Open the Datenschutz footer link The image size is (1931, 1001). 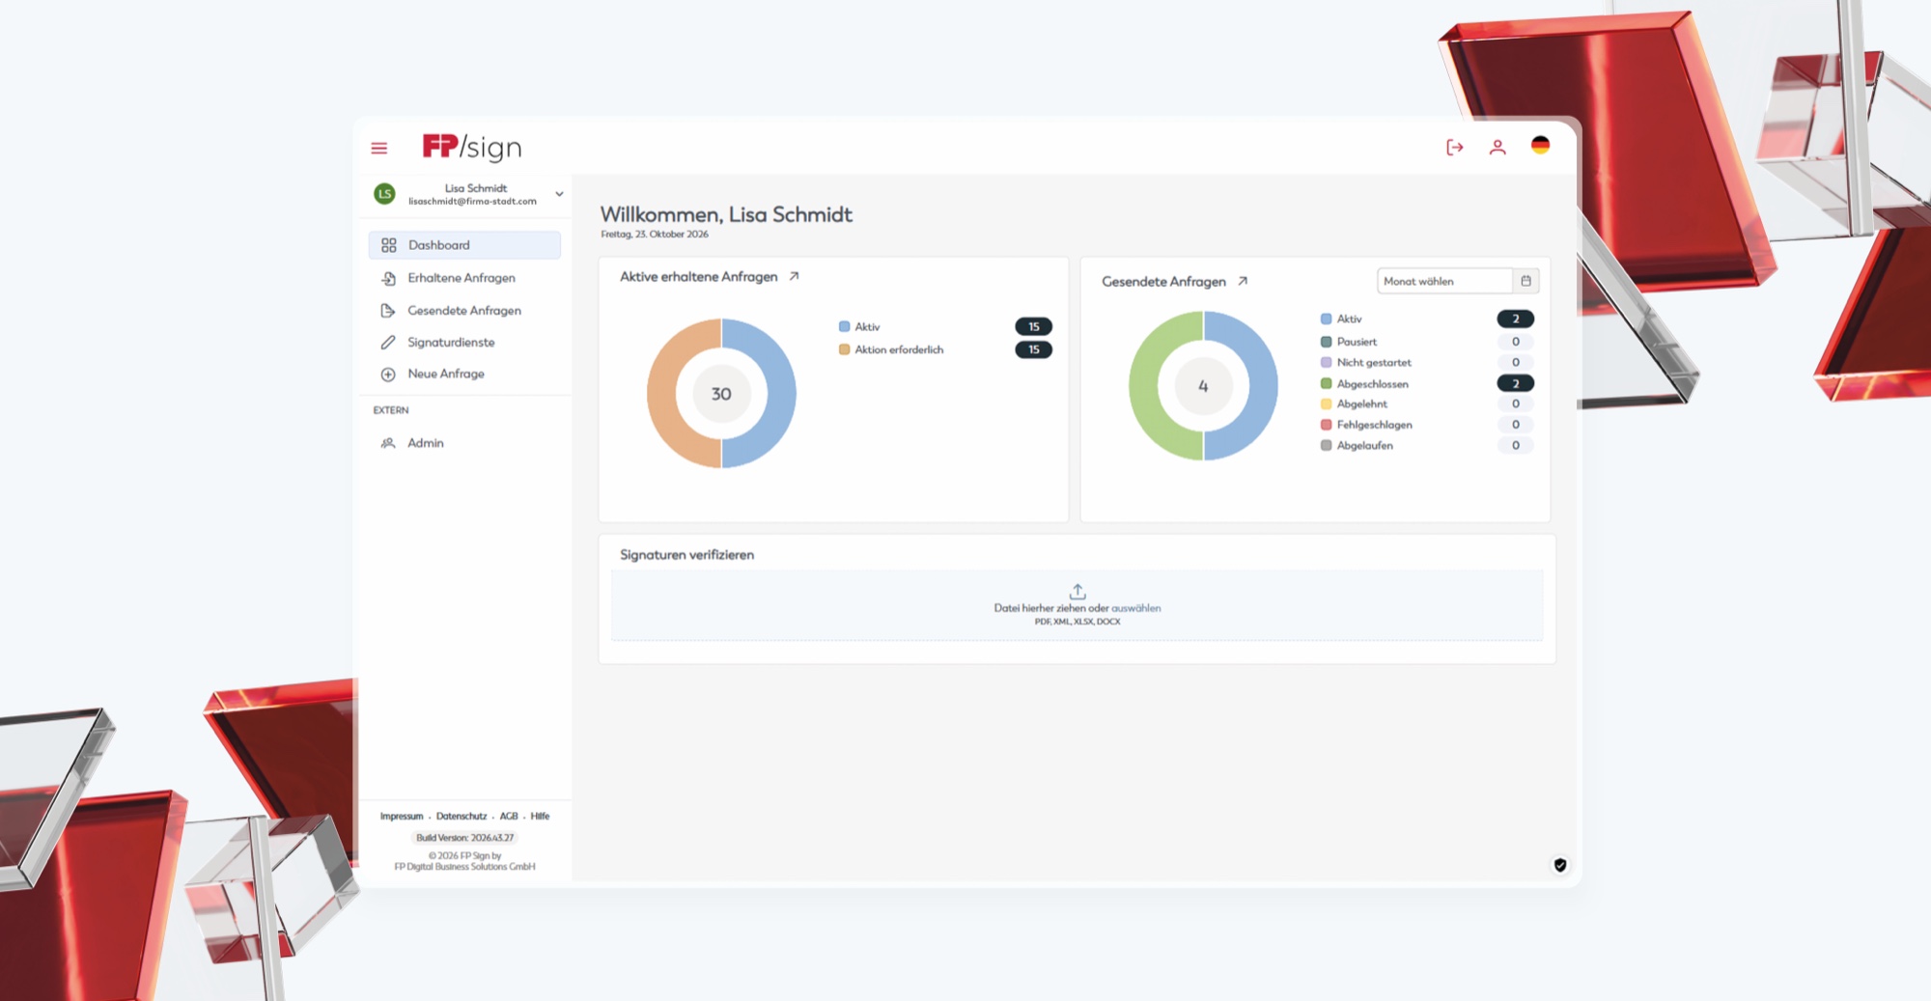click(462, 817)
